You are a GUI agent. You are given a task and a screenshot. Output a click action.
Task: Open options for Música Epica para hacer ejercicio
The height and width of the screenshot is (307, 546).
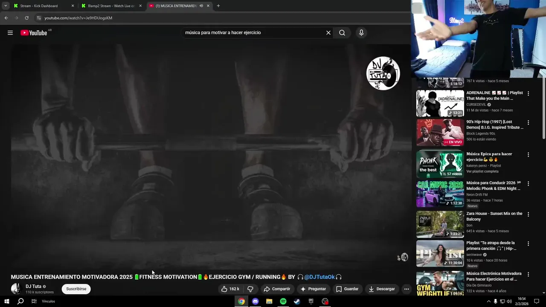point(528,155)
